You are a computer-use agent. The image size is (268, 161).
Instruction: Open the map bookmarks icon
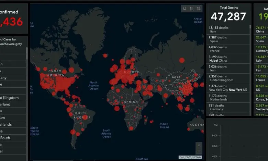pos(185,9)
